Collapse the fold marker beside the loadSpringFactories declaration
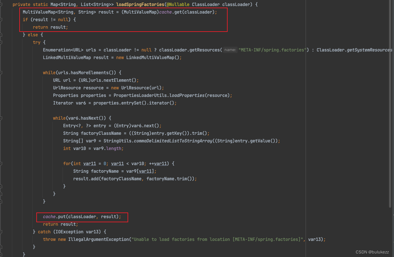 [x=1, y=4]
